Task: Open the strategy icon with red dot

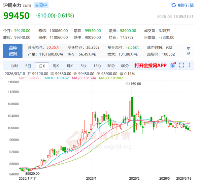Action: tap(173, 65)
